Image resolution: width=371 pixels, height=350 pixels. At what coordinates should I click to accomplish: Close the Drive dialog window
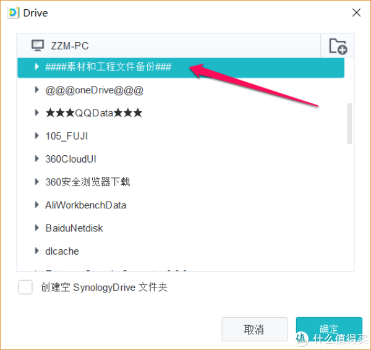(x=356, y=12)
